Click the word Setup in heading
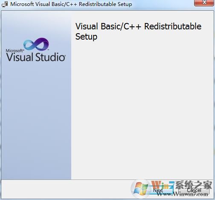The width and height of the screenshot is (215, 200). pyautogui.click(x=86, y=37)
